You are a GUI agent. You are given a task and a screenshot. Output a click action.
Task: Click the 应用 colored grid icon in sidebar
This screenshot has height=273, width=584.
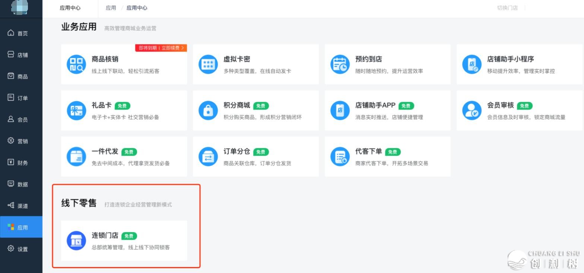11,227
